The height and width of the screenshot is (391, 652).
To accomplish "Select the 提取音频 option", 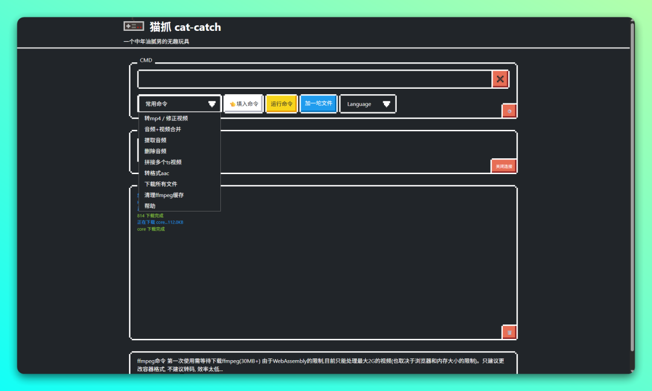I will point(155,140).
